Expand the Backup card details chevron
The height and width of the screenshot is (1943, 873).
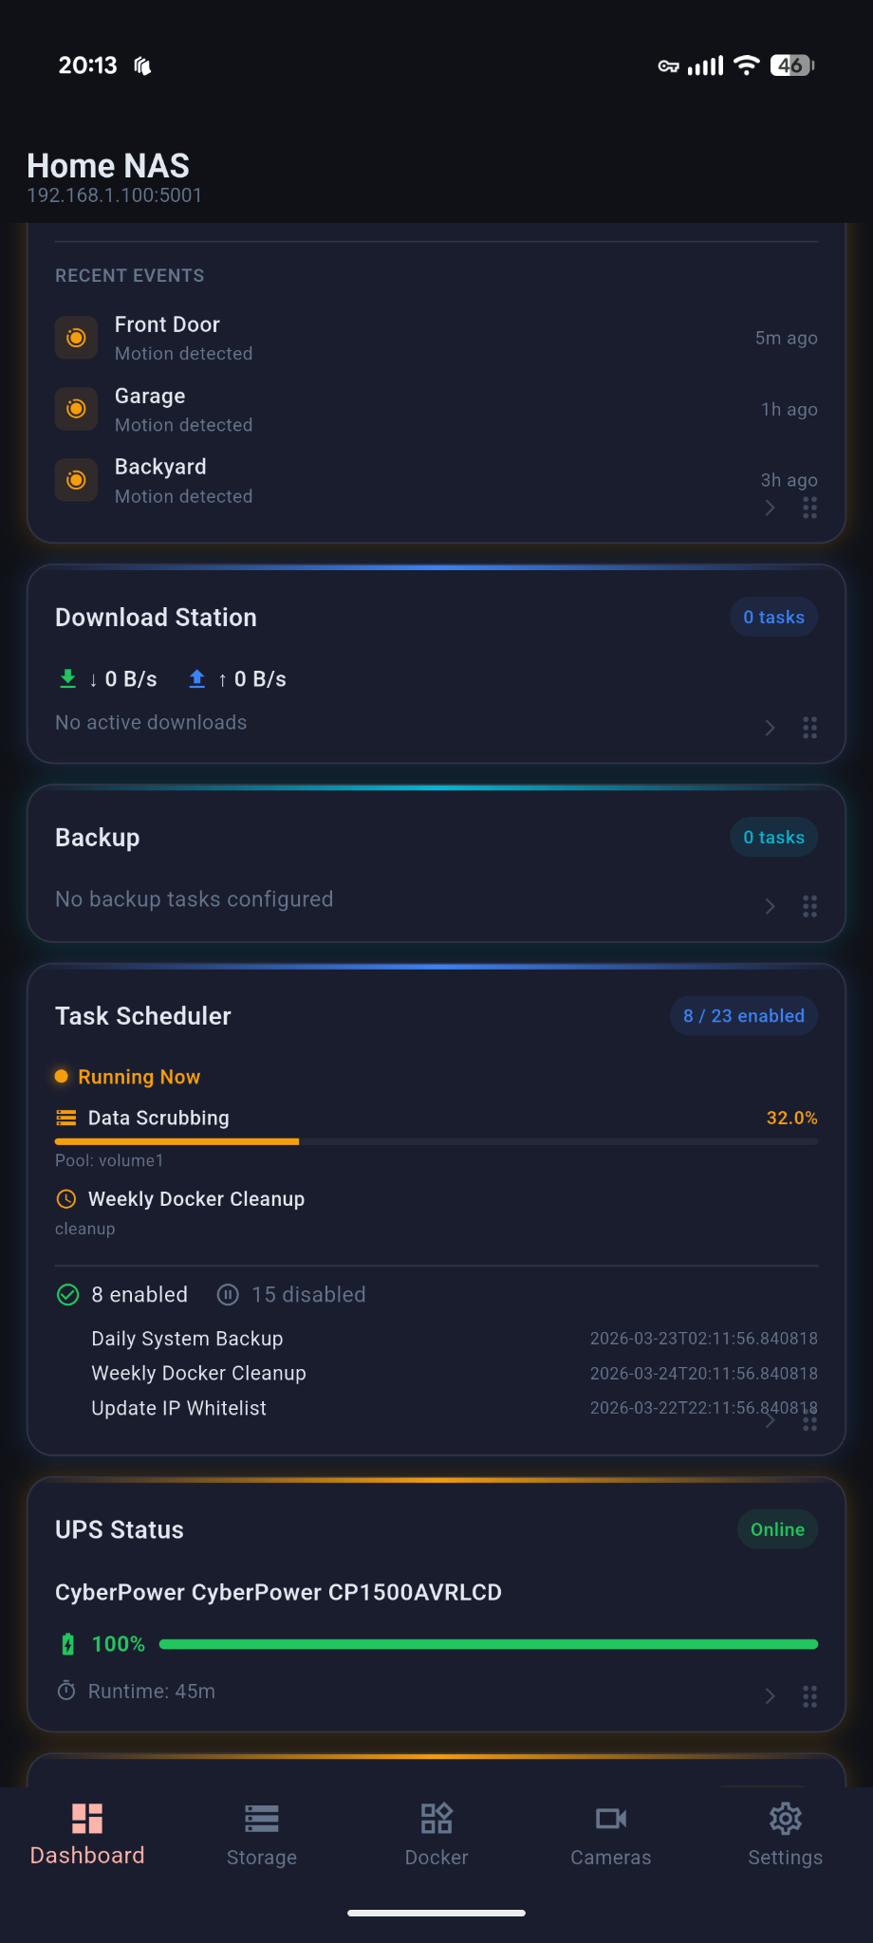click(770, 906)
